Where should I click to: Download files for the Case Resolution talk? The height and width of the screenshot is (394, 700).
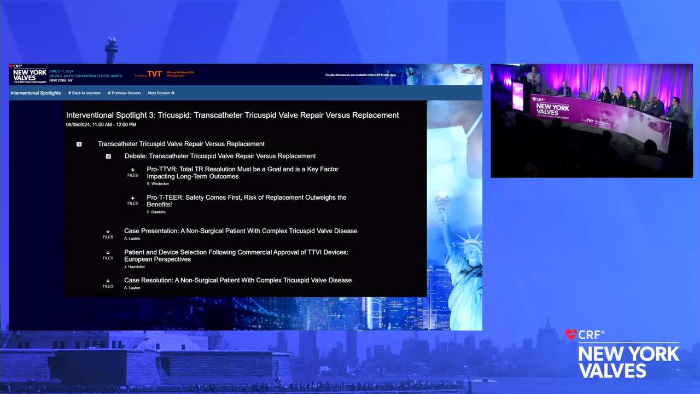(108, 283)
